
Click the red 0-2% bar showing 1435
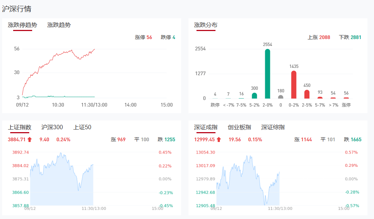[x=294, y=85]
